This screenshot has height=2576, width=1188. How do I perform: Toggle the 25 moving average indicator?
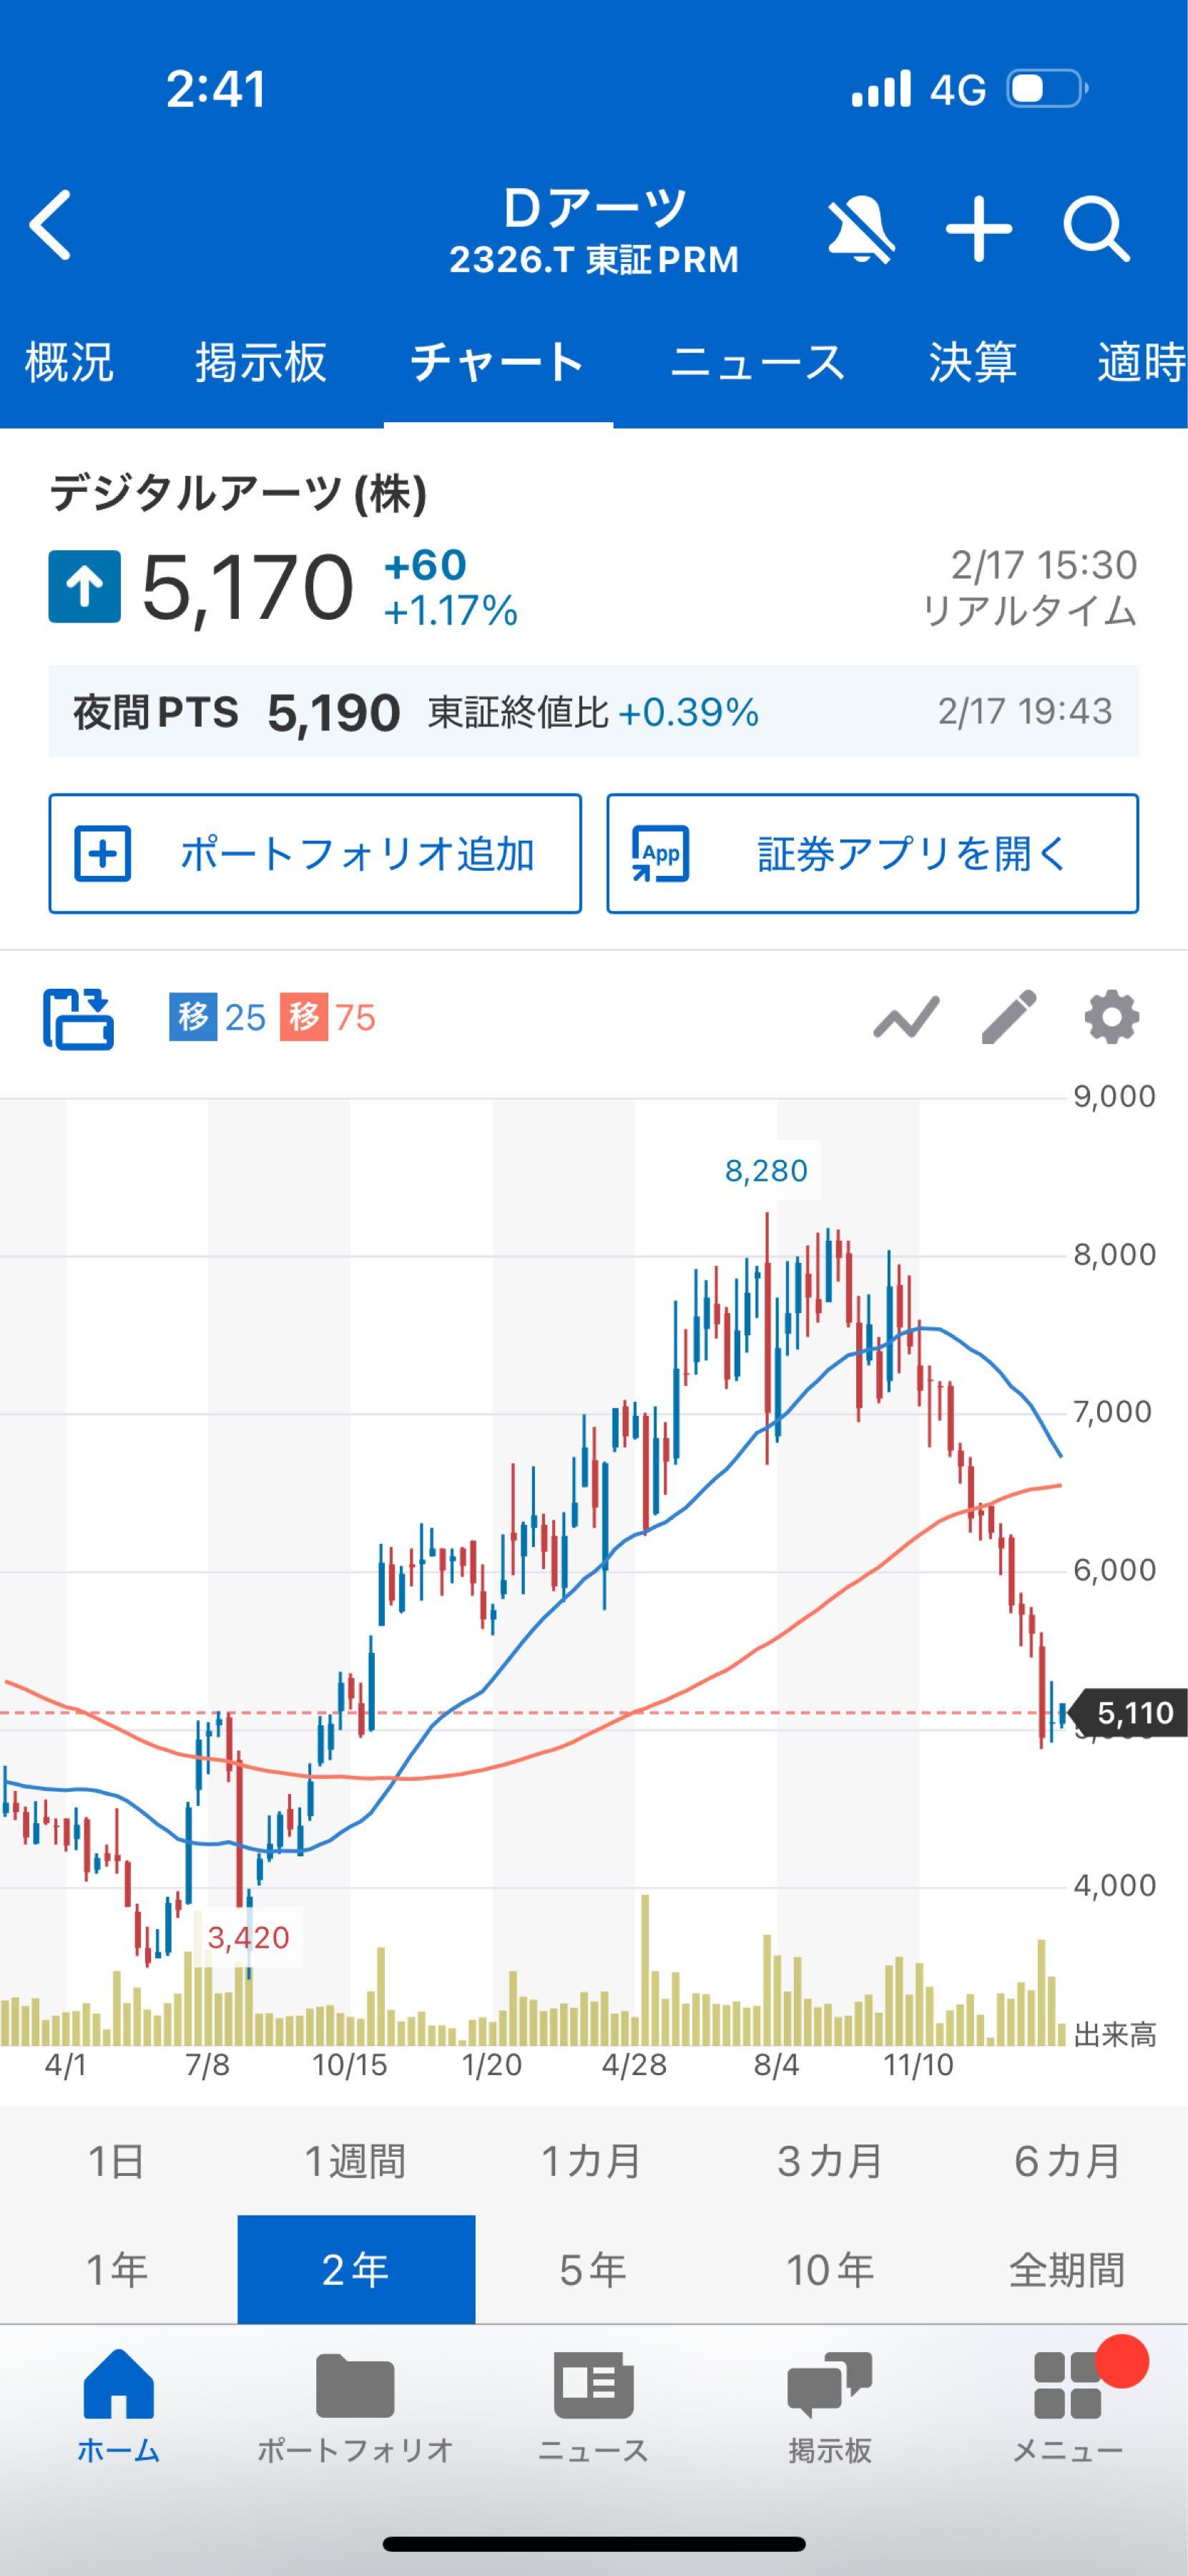[x=218, y=1018]
